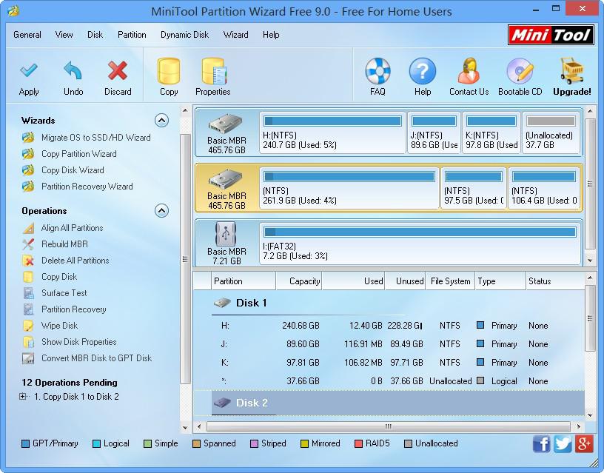The height and width of the screenshot is (473, 604).
Task: Expand pending operation Copy Disk 1 to Disk 2
Action: click(x=23, y=396)
